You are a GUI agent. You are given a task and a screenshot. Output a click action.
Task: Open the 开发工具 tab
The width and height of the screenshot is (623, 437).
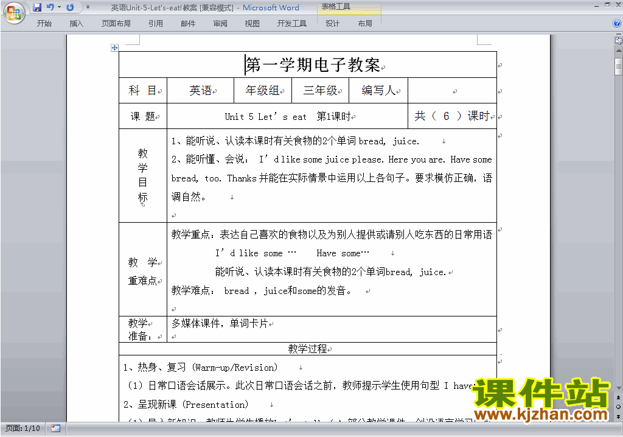pos(291,24)
